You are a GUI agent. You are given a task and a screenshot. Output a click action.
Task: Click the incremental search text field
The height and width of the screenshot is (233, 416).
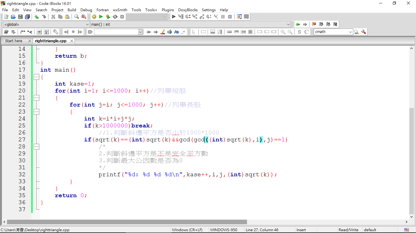point(116,32)
